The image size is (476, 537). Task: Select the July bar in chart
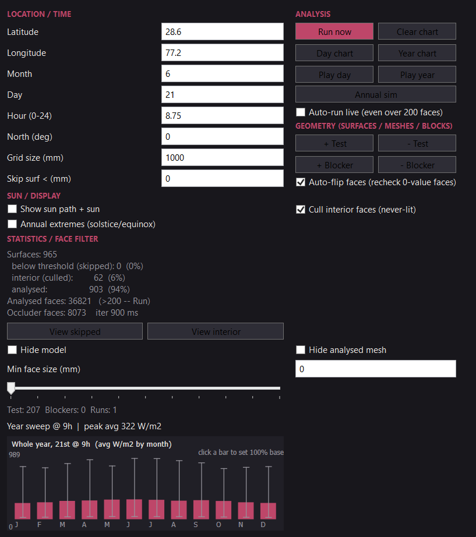157,509
